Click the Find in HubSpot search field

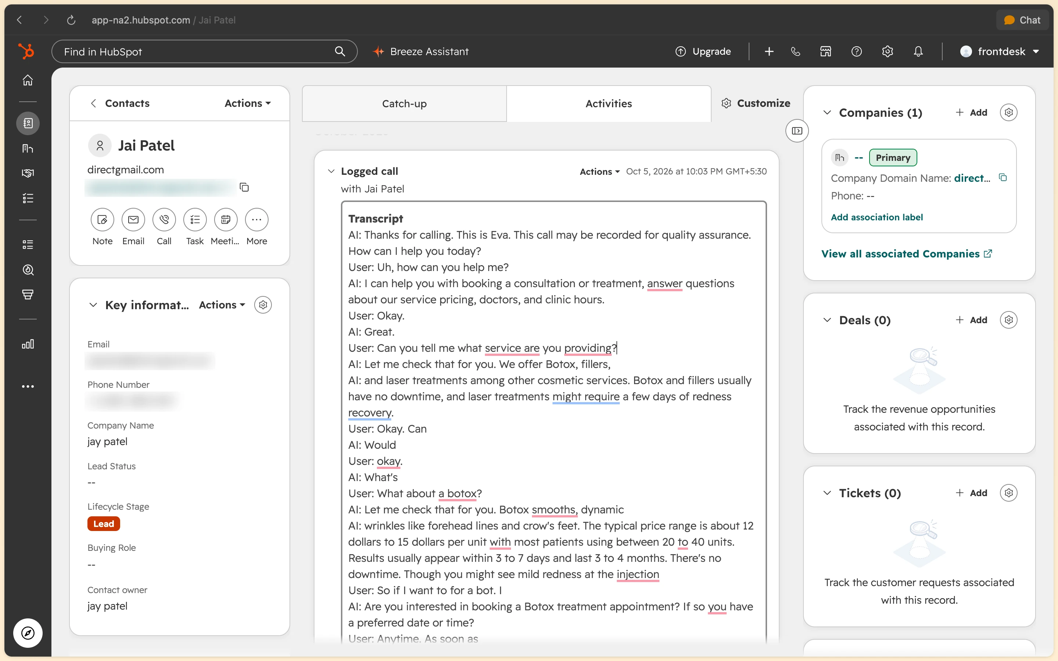[x=204, y=51]
